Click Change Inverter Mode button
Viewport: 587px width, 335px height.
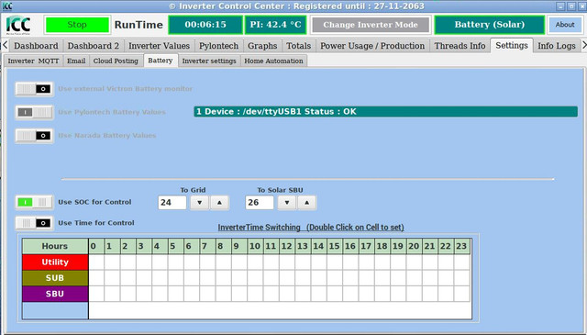371,25
